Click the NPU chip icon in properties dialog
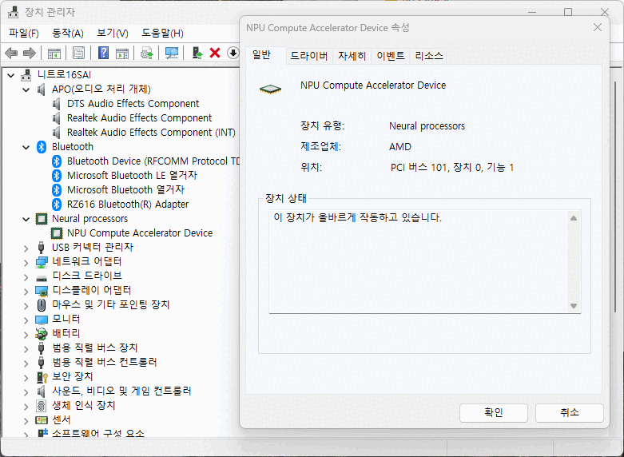The width and height of the screenshot is (624, 457). 270,89
